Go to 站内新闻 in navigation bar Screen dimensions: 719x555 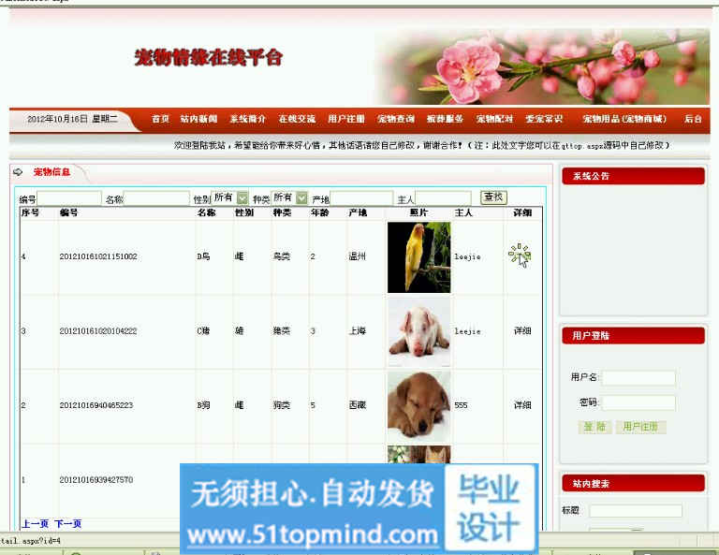pos(198,119)
